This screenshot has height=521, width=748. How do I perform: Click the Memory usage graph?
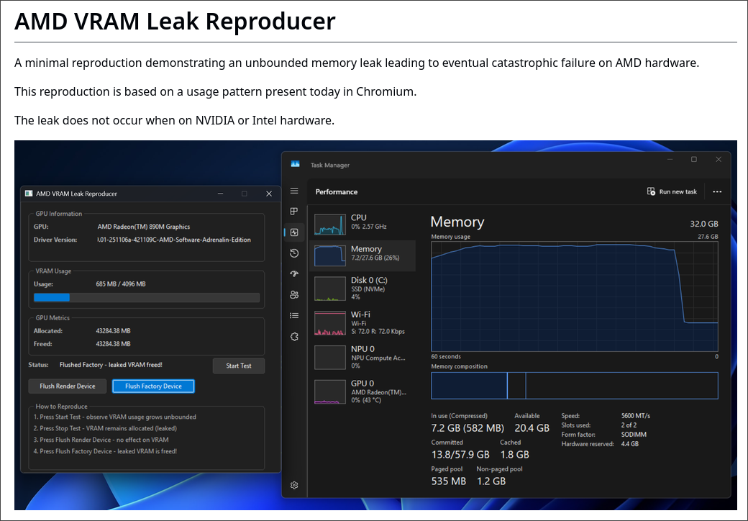tap(575, 296)
